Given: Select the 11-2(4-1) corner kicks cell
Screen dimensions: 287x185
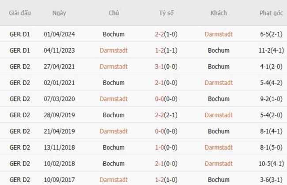Looking at the screenshot, I should click(x=271, y=50).
